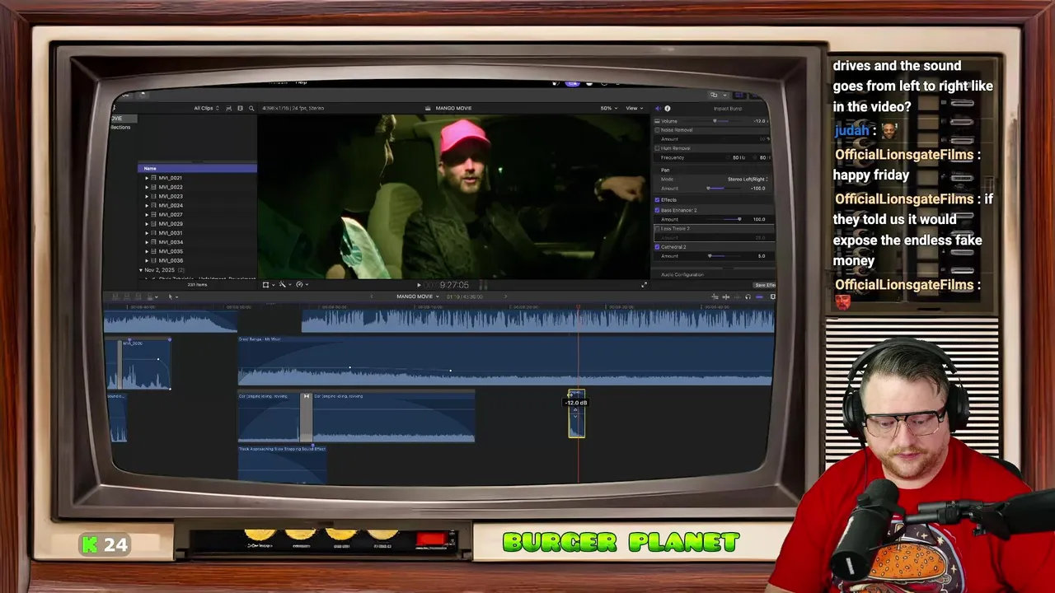
Task: Click the judah chat user avatar
Action: pos(889,130)
